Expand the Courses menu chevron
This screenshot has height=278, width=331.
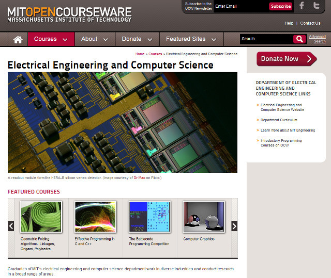[65, 39]
